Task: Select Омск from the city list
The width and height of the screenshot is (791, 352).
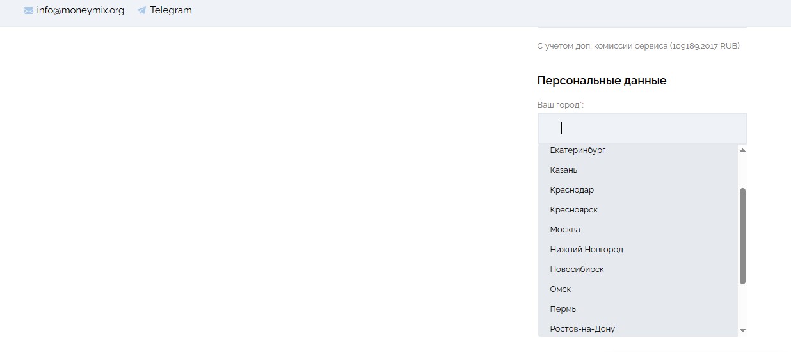Action: pyautogui.click(x=561, y=289)
